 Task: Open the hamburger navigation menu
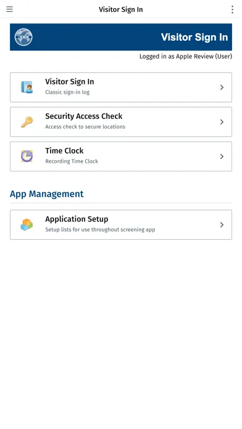pyautogui.click(x=10, y=9)
